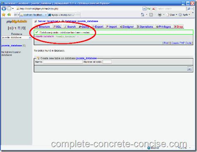Open the Quick Tabs grid icon

click(15, 15)
